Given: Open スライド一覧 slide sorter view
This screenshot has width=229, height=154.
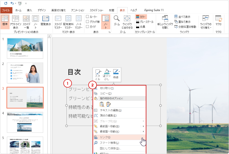Looking at the screenshot, I should click(26, 22).
